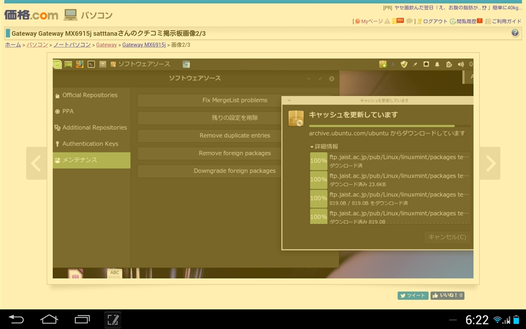Click the archive.ubuntu.com/ubuntu download status text

tap(387, 133)
